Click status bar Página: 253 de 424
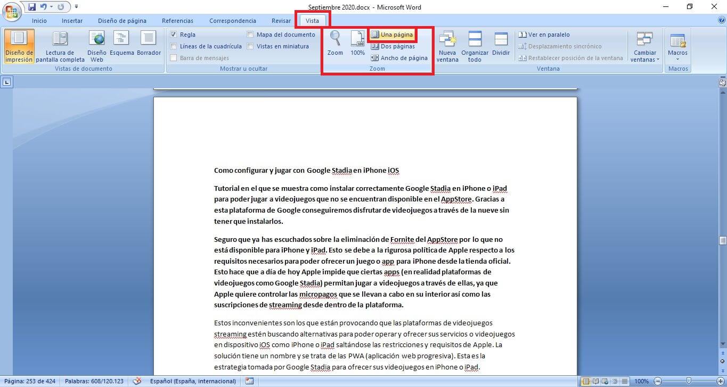Image resolution: width=727 pixels, height=387 pixels. [30, 381]
